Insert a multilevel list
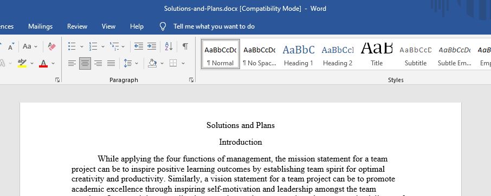 (114, 46)
